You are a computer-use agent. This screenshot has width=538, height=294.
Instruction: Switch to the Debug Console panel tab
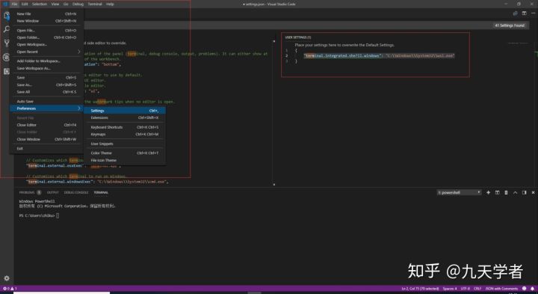point(76,193)
